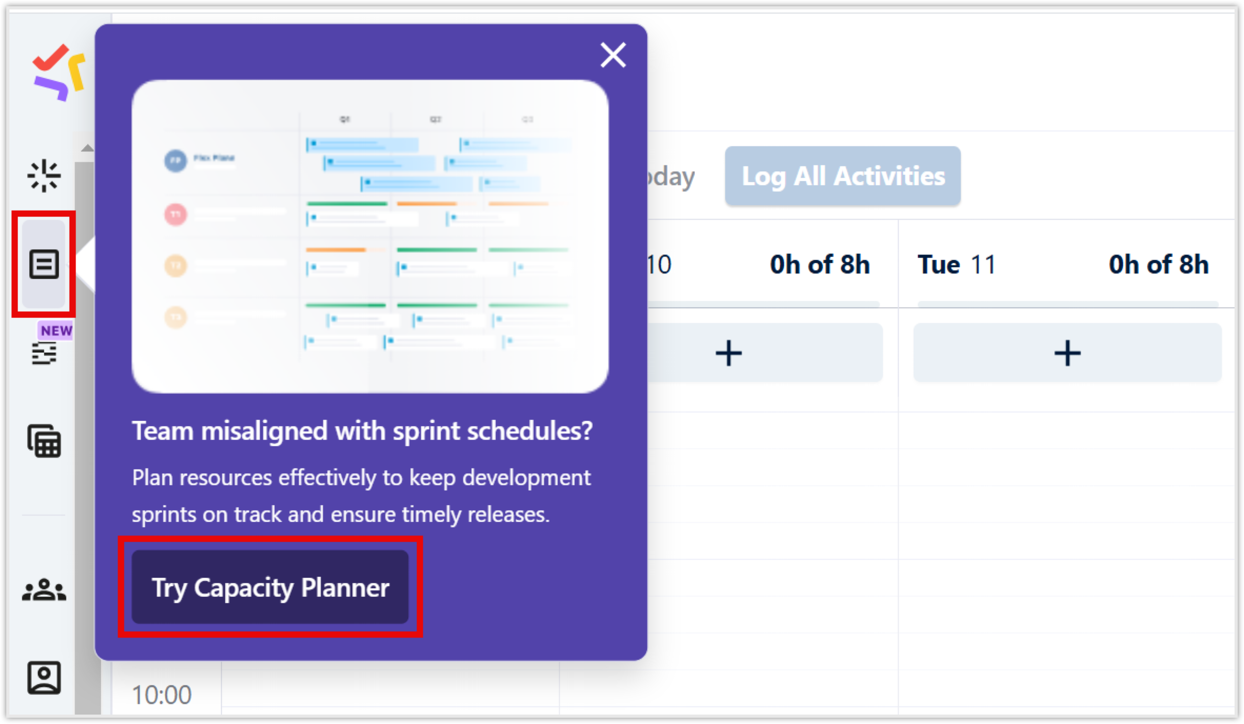The height and width of the screenshot is (724, 1244).
Task: Click the app logo at top left
Action: click(x=58, y=73)
